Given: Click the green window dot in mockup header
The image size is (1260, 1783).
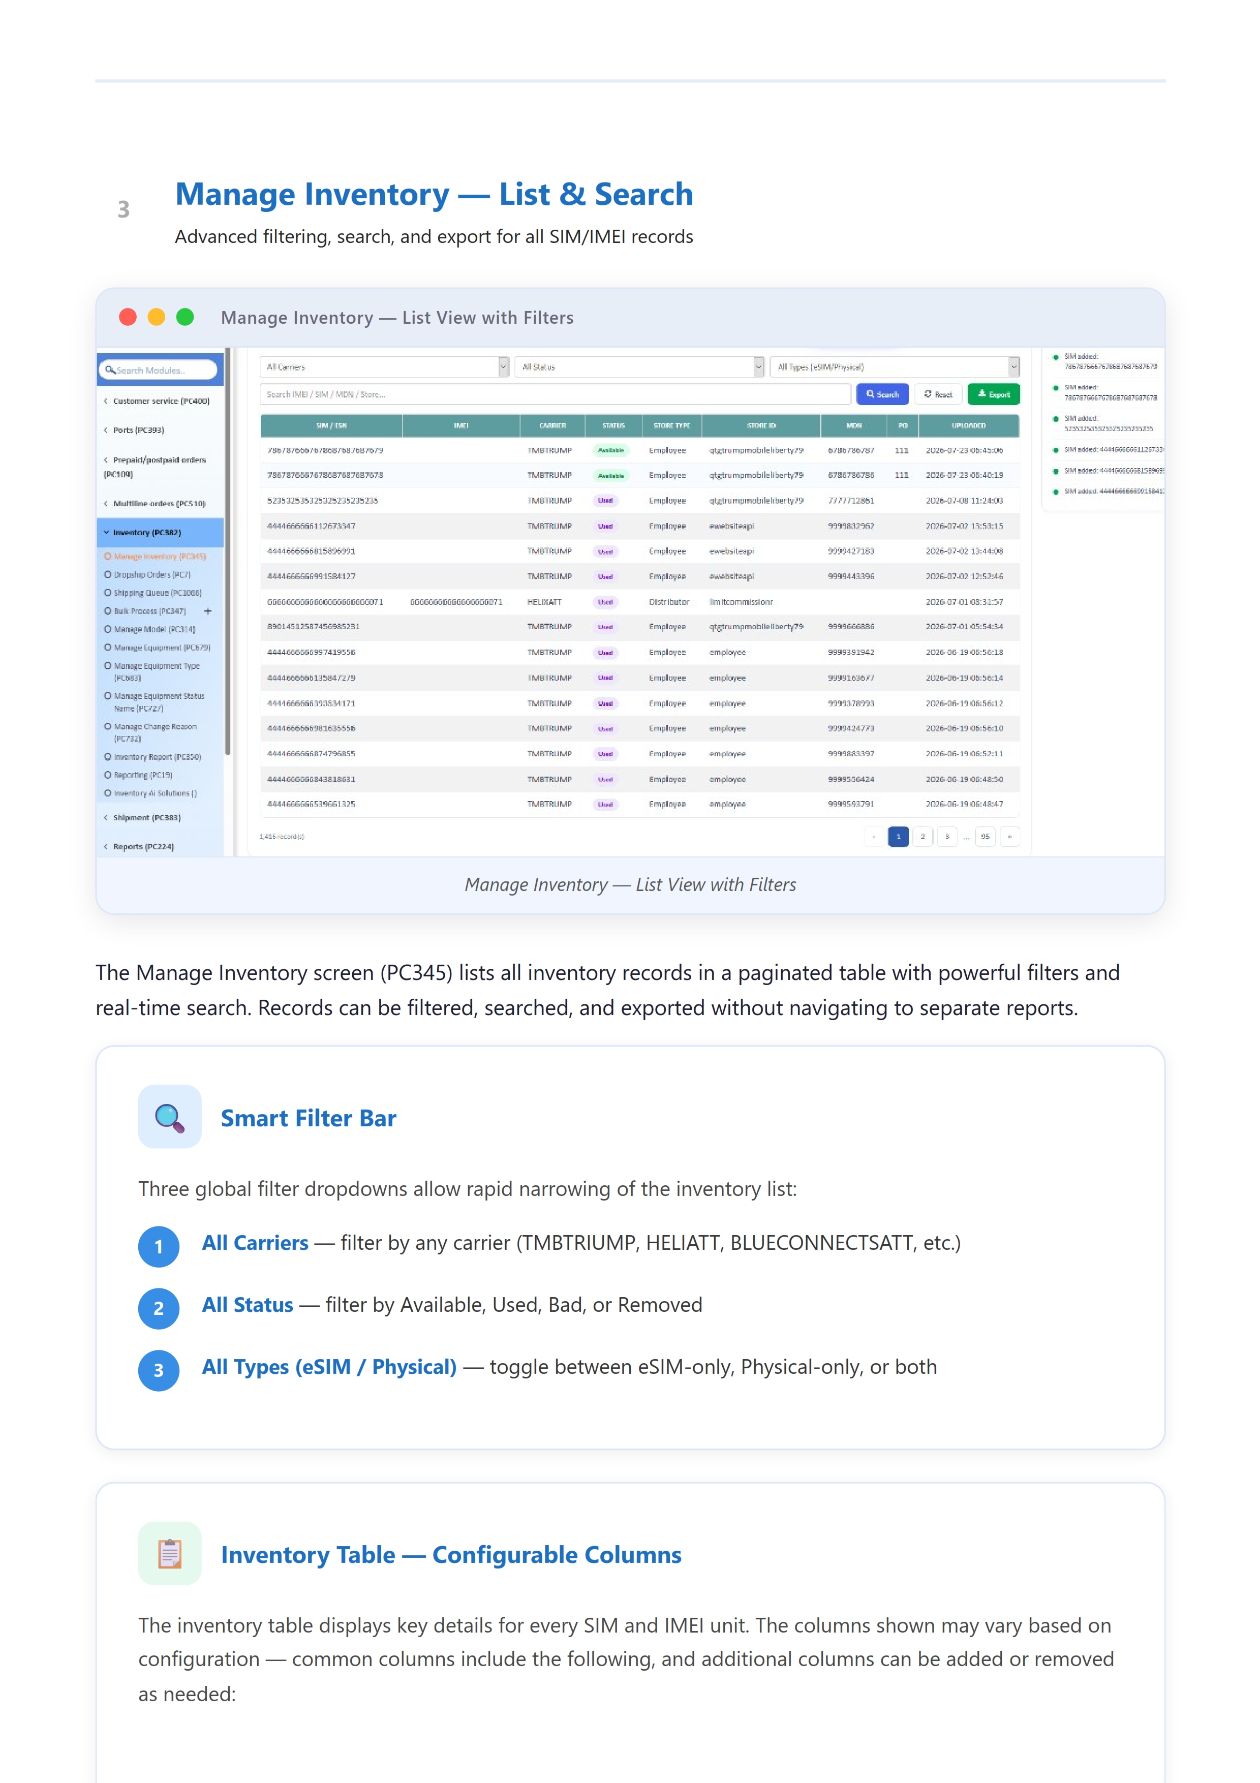Looking at the screenshot, I should 185,317.
